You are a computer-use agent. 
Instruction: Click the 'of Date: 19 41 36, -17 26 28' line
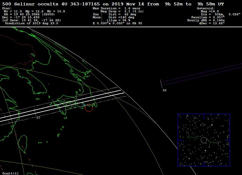32,20
